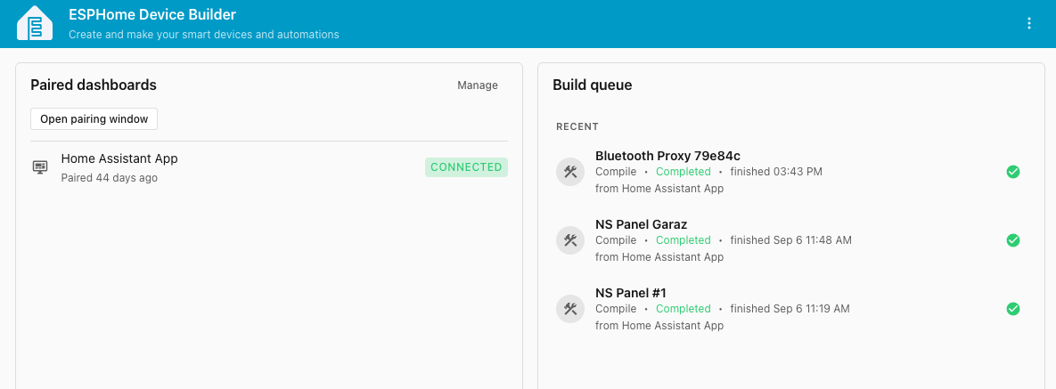Click "from Home Assistant App" under NS Panel #1
The image size is (1056, 389).
(659, 326)
